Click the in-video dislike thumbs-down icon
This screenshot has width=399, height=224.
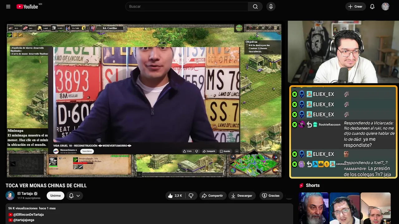tap(196, 151)
